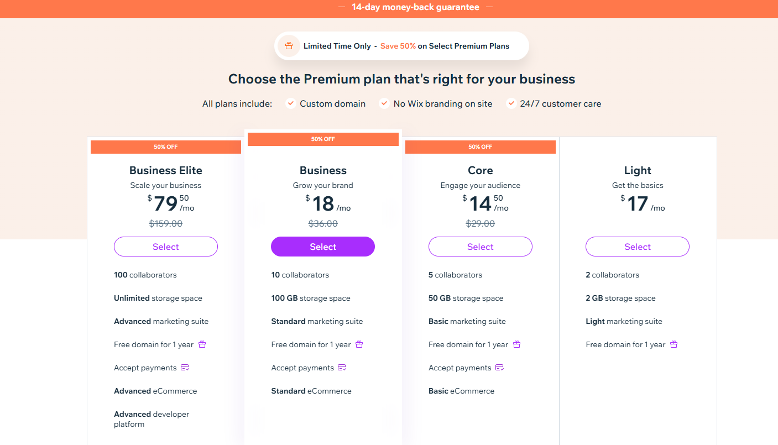Pick the Light plan Select button
778x445 pixels.
(x=638, y=247)
